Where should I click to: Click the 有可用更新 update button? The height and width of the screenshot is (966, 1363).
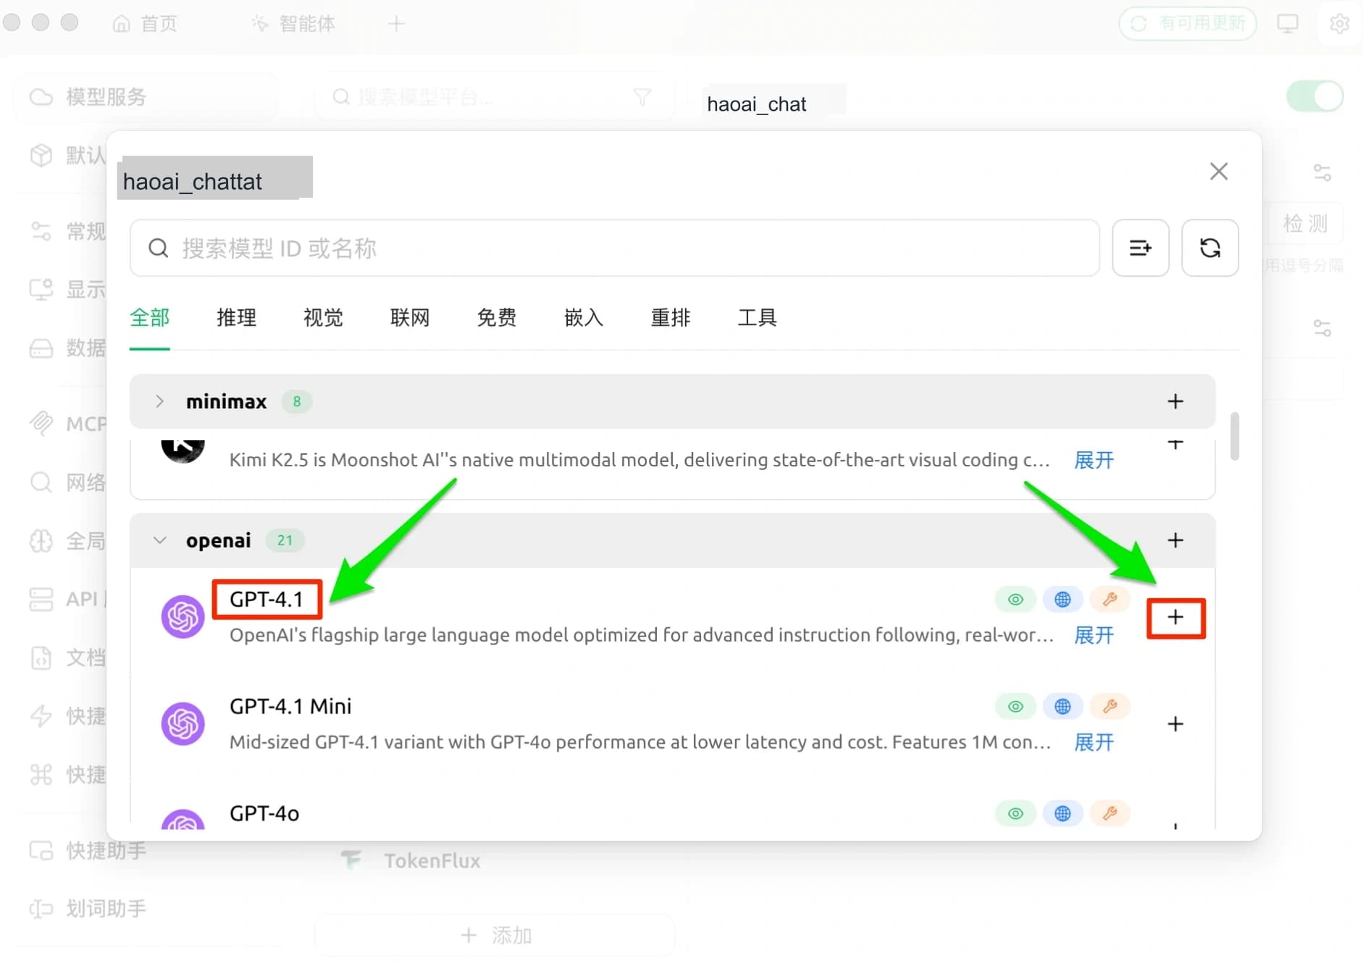click(x=1188, y=24)
